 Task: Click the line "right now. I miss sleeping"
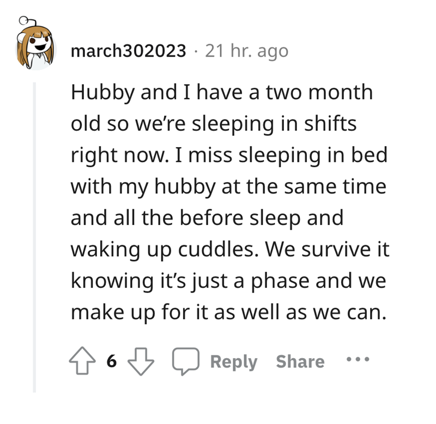click(229, 155)
